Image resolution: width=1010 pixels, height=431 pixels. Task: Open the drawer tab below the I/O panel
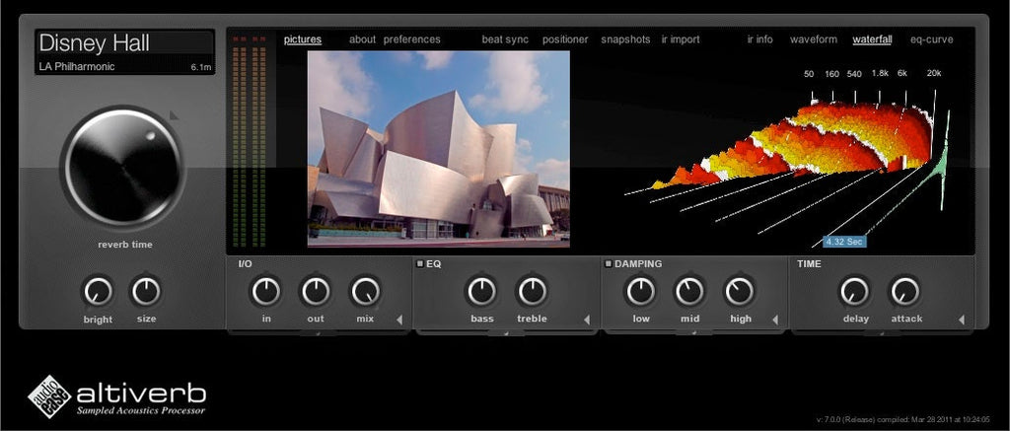(318, 333)
